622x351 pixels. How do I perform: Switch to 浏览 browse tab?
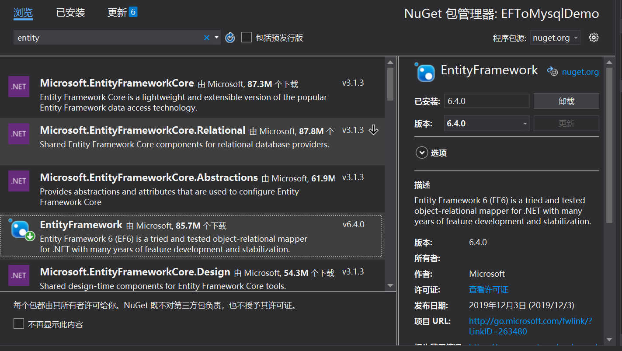[x=23, y=13]
